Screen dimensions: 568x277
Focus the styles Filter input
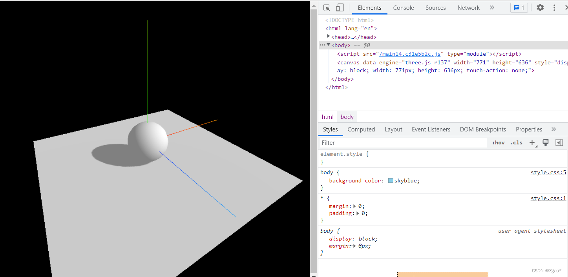402,143
